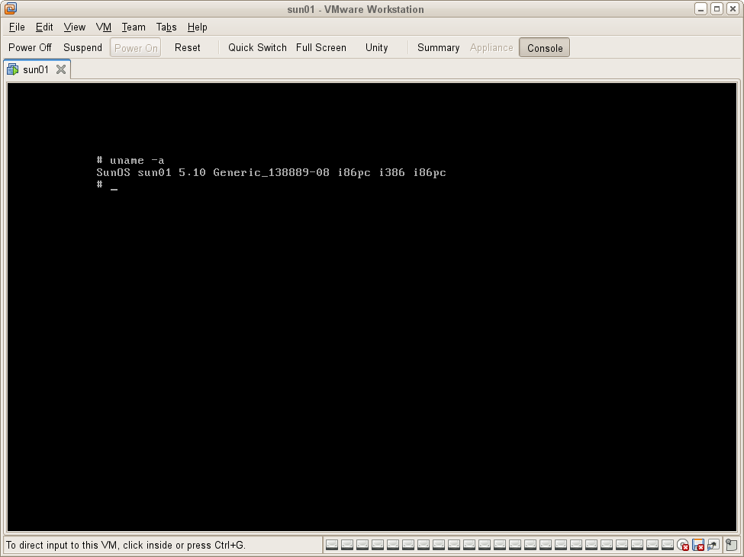Click the VMware icon in title bar
Viewport: 744px width, 557px height.
(x=11, y=9)
